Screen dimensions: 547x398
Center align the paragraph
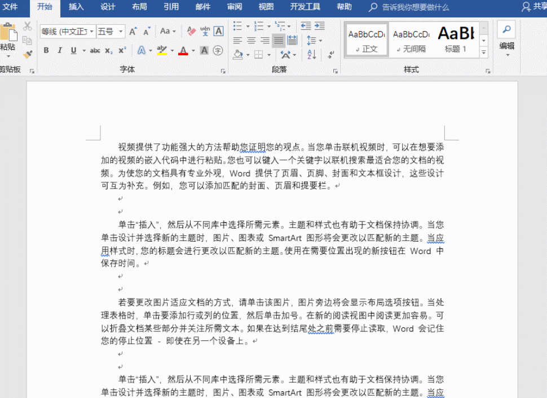(251, 41)
